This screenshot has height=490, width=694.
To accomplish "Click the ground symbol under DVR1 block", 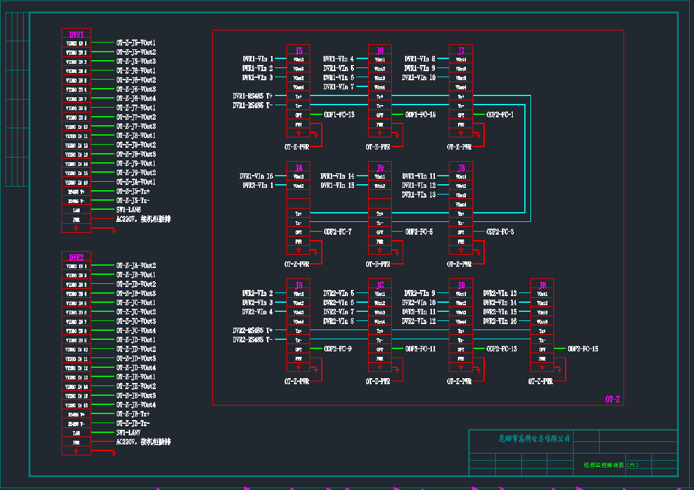I will (x=76, y=229).
